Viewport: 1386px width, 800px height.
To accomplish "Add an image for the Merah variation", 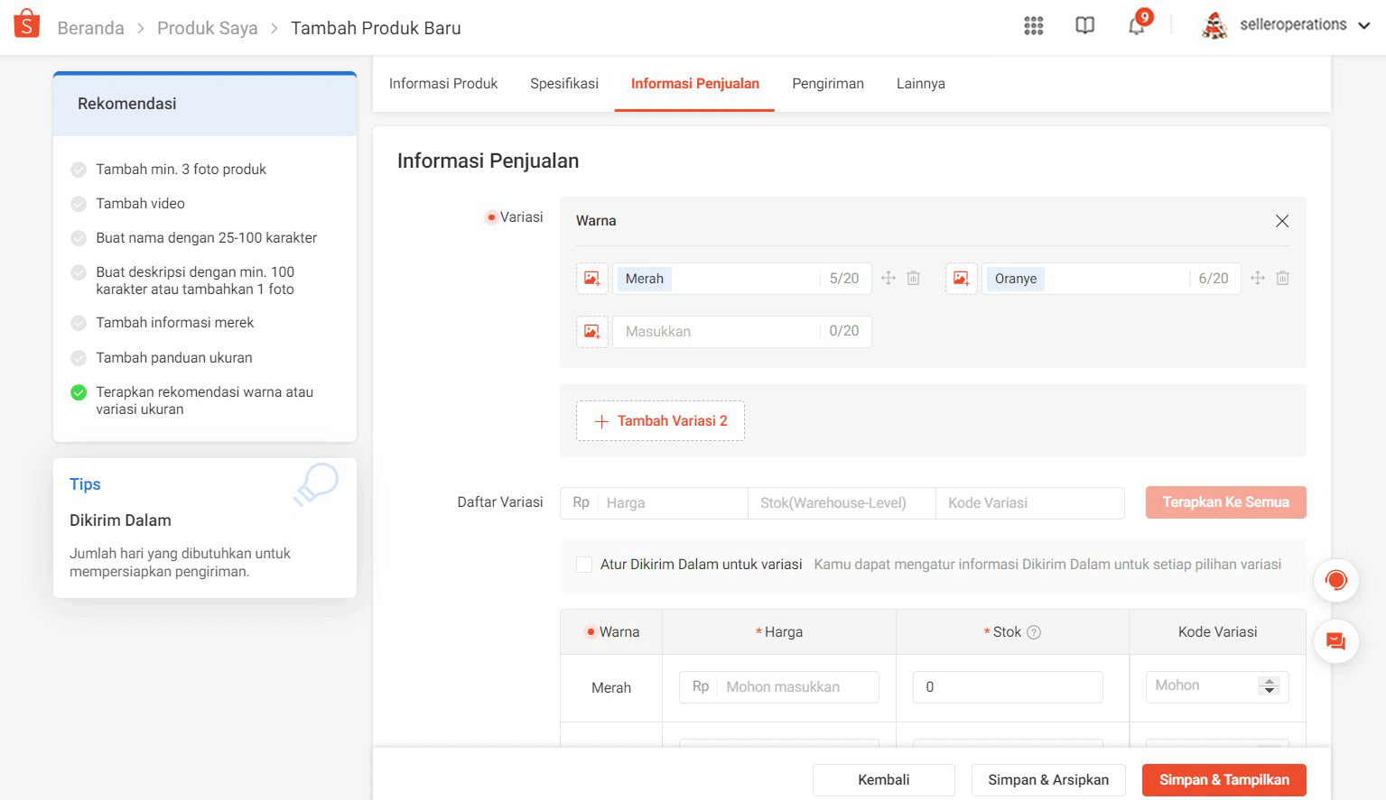I will (592, 279).
